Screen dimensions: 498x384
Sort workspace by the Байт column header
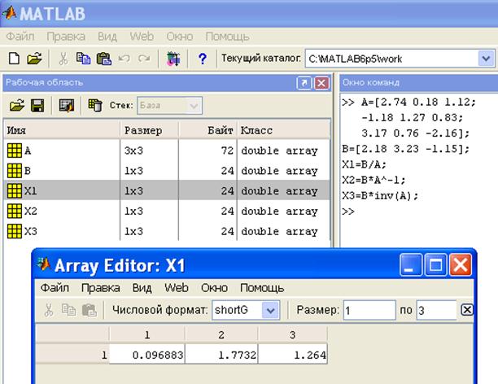(207, 130)
